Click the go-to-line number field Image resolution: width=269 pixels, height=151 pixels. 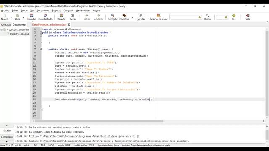(222, 17)
